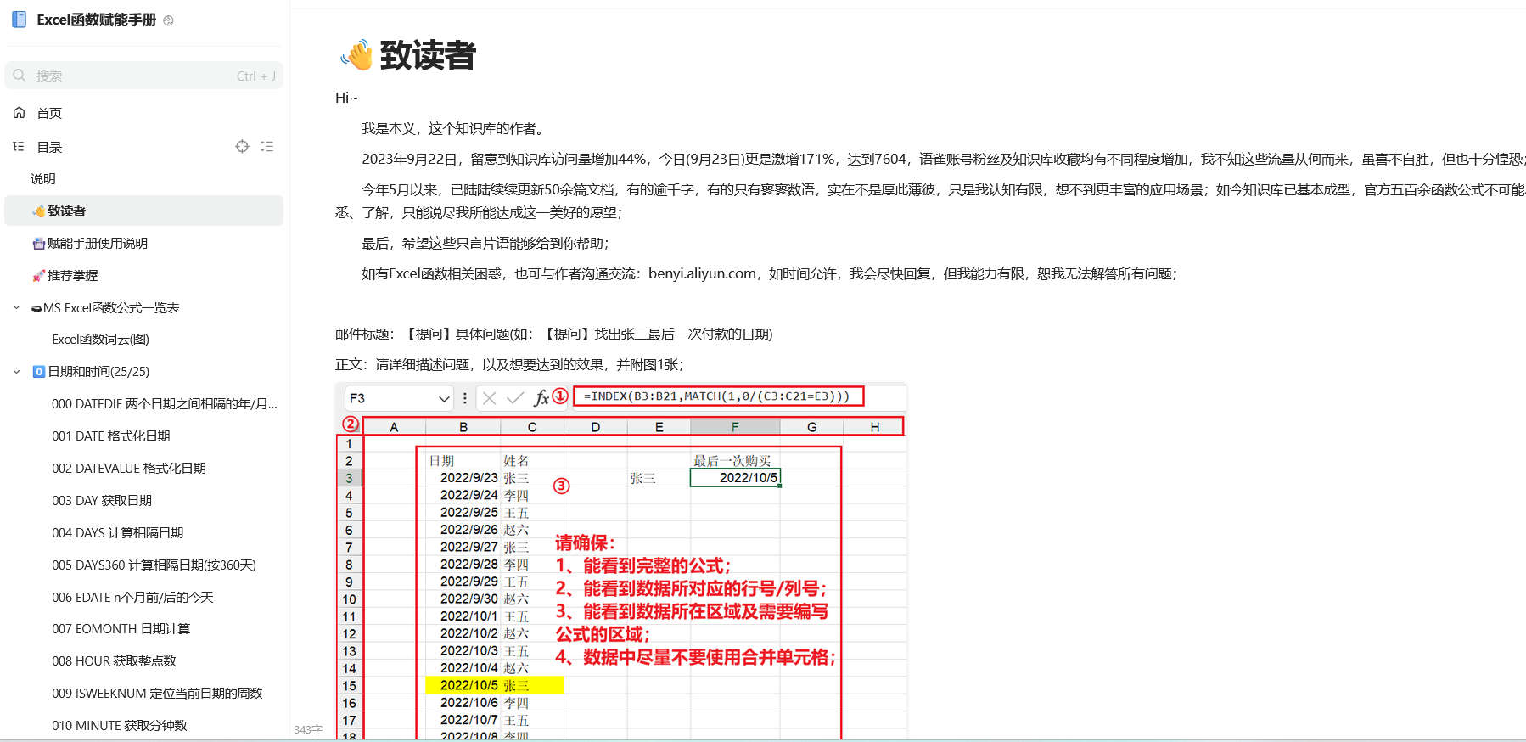The width and height of the screenshot is (1526, 742).
Task: Click the globe public-status icon beside the title
Action: 168,20
